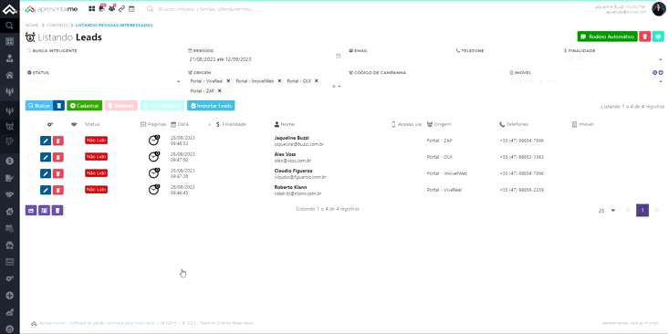The width and height of the screenshot is (668, 334).
Task: Open the credit card icon in sidebar
Action: tap(9, 261)
